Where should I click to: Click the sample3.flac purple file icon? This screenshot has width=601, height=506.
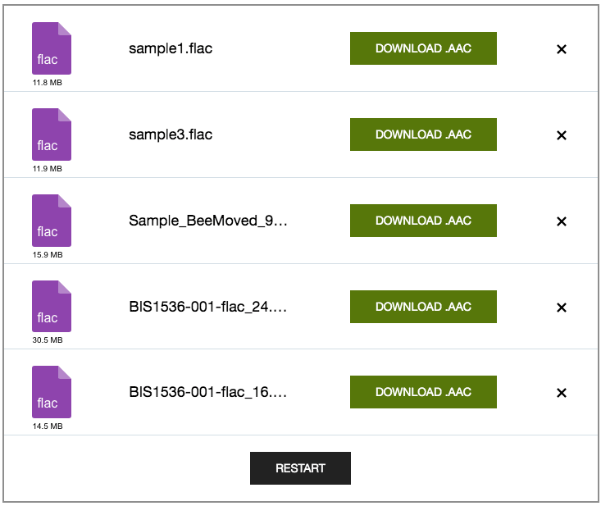(51, 134)
